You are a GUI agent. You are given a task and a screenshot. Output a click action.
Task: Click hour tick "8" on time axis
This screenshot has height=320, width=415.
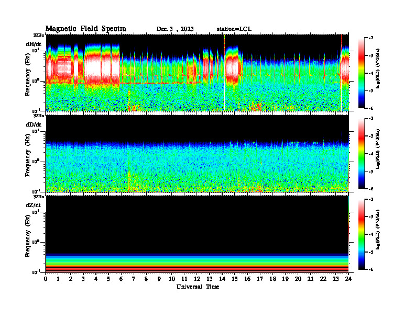point(146,279)
